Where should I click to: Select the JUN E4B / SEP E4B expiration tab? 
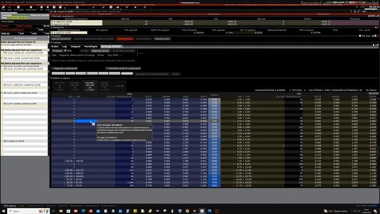coord(90,86)
